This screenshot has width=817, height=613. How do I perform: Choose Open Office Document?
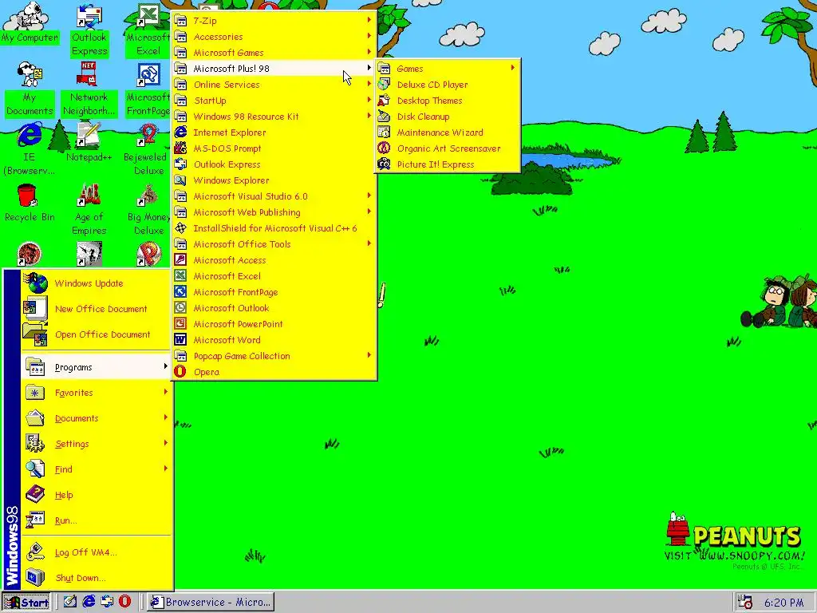tap(96, 334)
